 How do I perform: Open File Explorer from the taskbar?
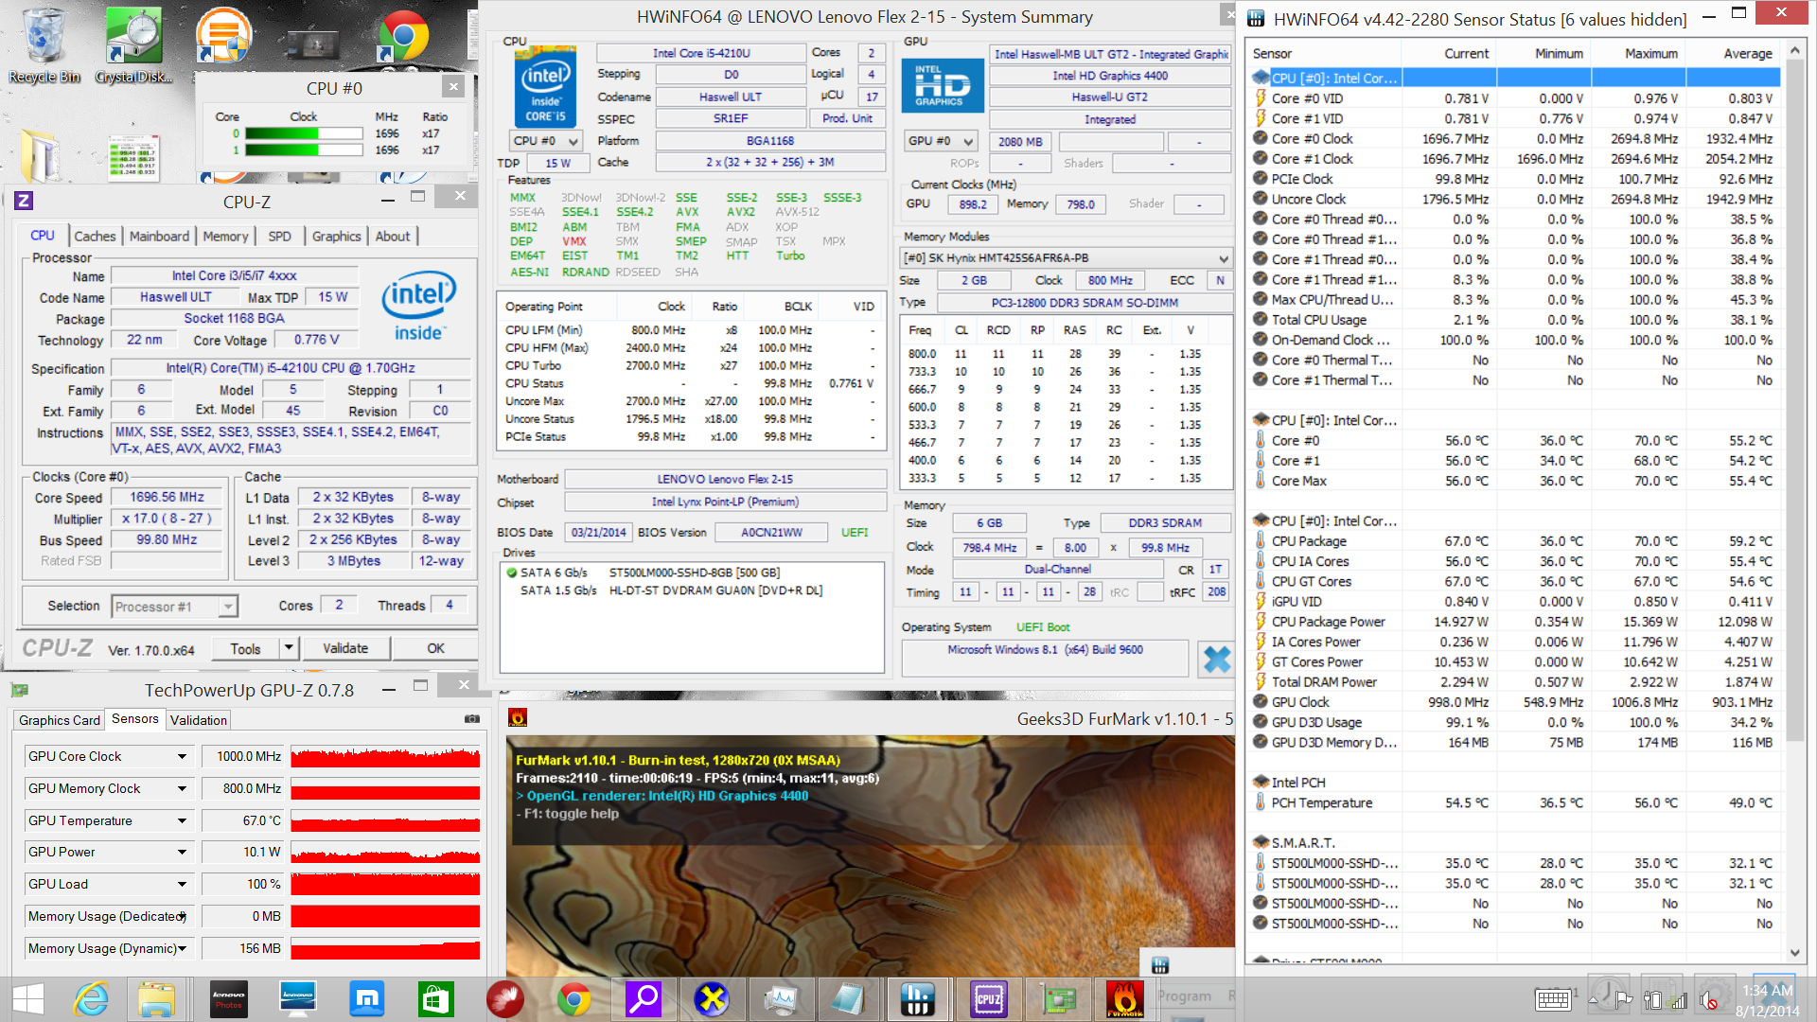coord(156,999)
